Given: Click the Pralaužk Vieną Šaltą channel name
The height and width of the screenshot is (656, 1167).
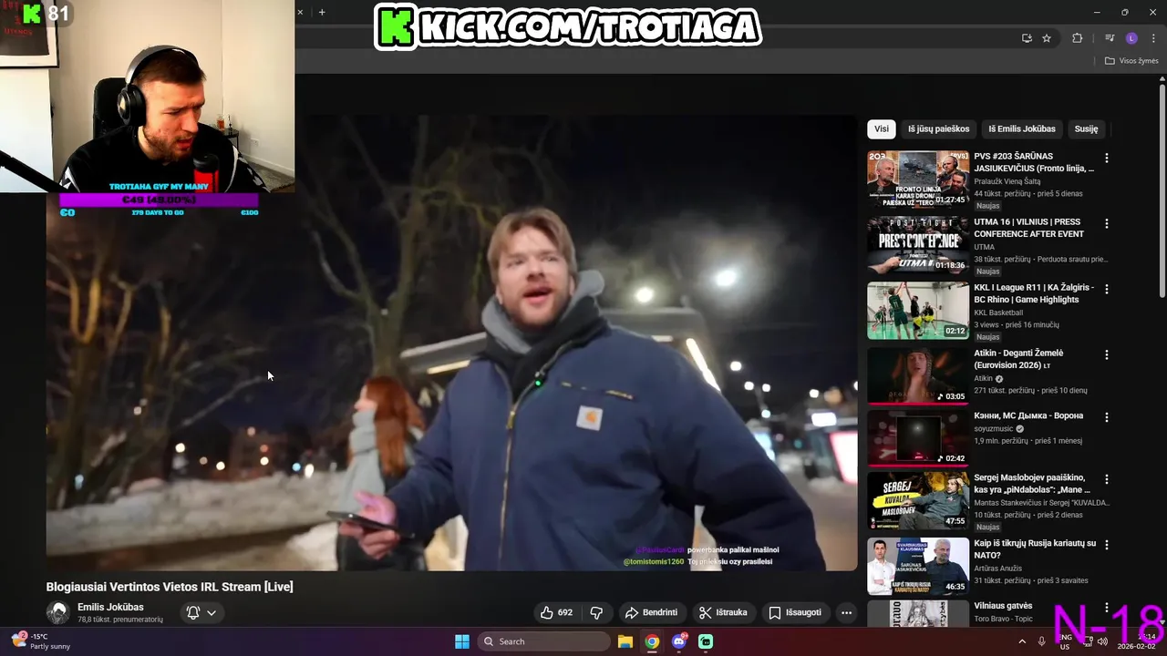Looking at the screenshot, I should [1007, 181].
